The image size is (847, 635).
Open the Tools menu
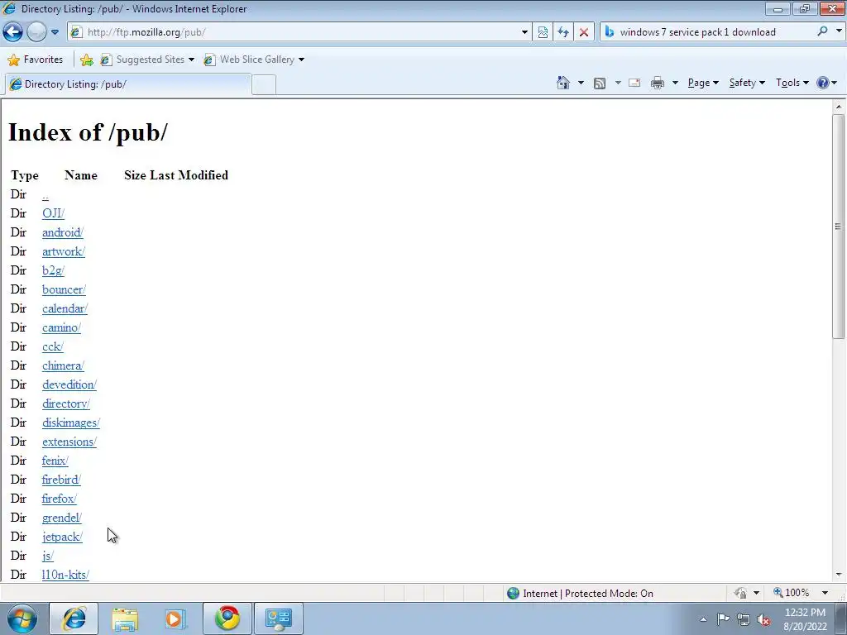coord(792,83)
